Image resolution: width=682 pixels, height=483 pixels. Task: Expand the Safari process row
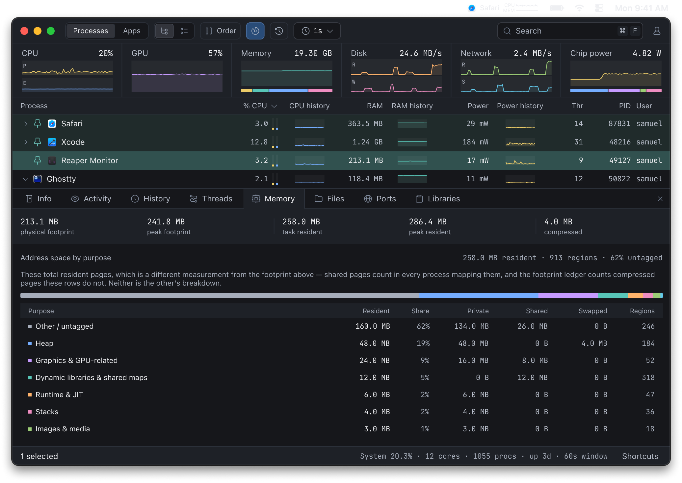(26, 124)
